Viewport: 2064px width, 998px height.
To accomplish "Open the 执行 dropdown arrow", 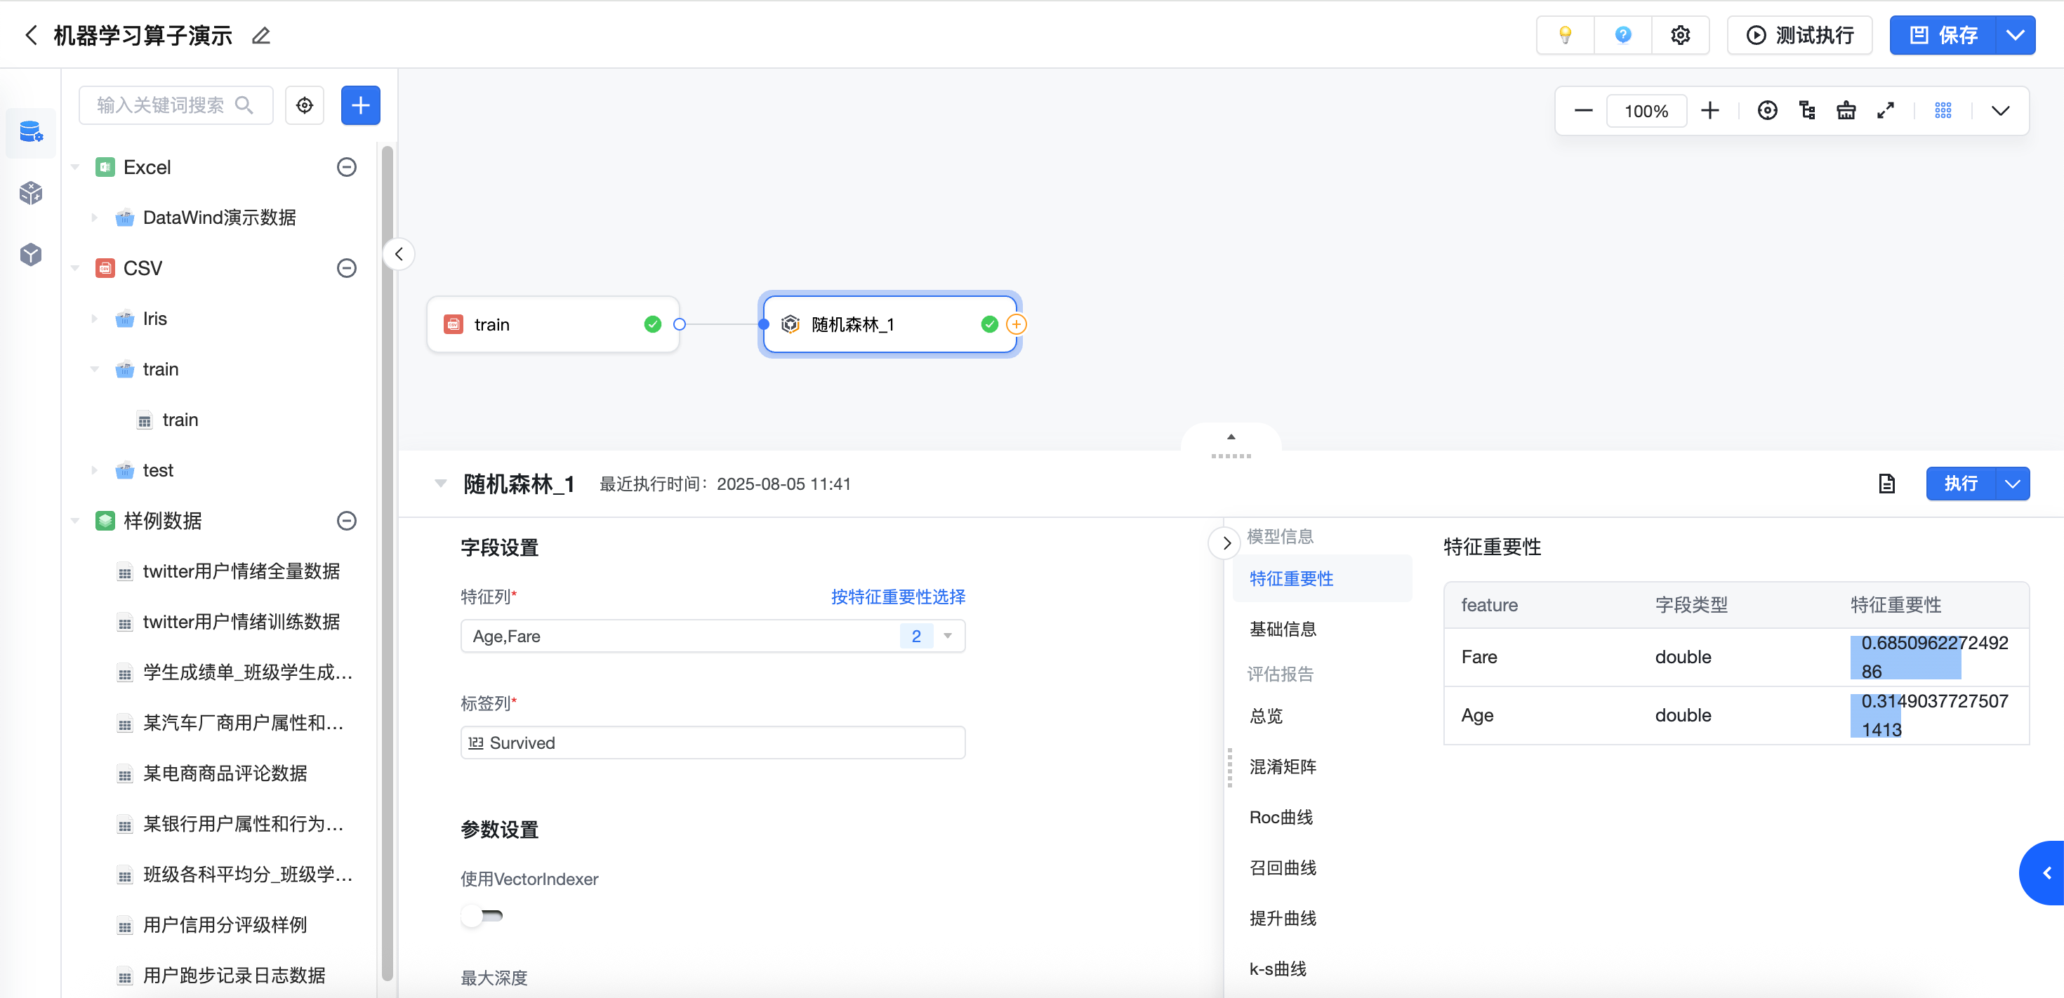I will (2012, 484).
